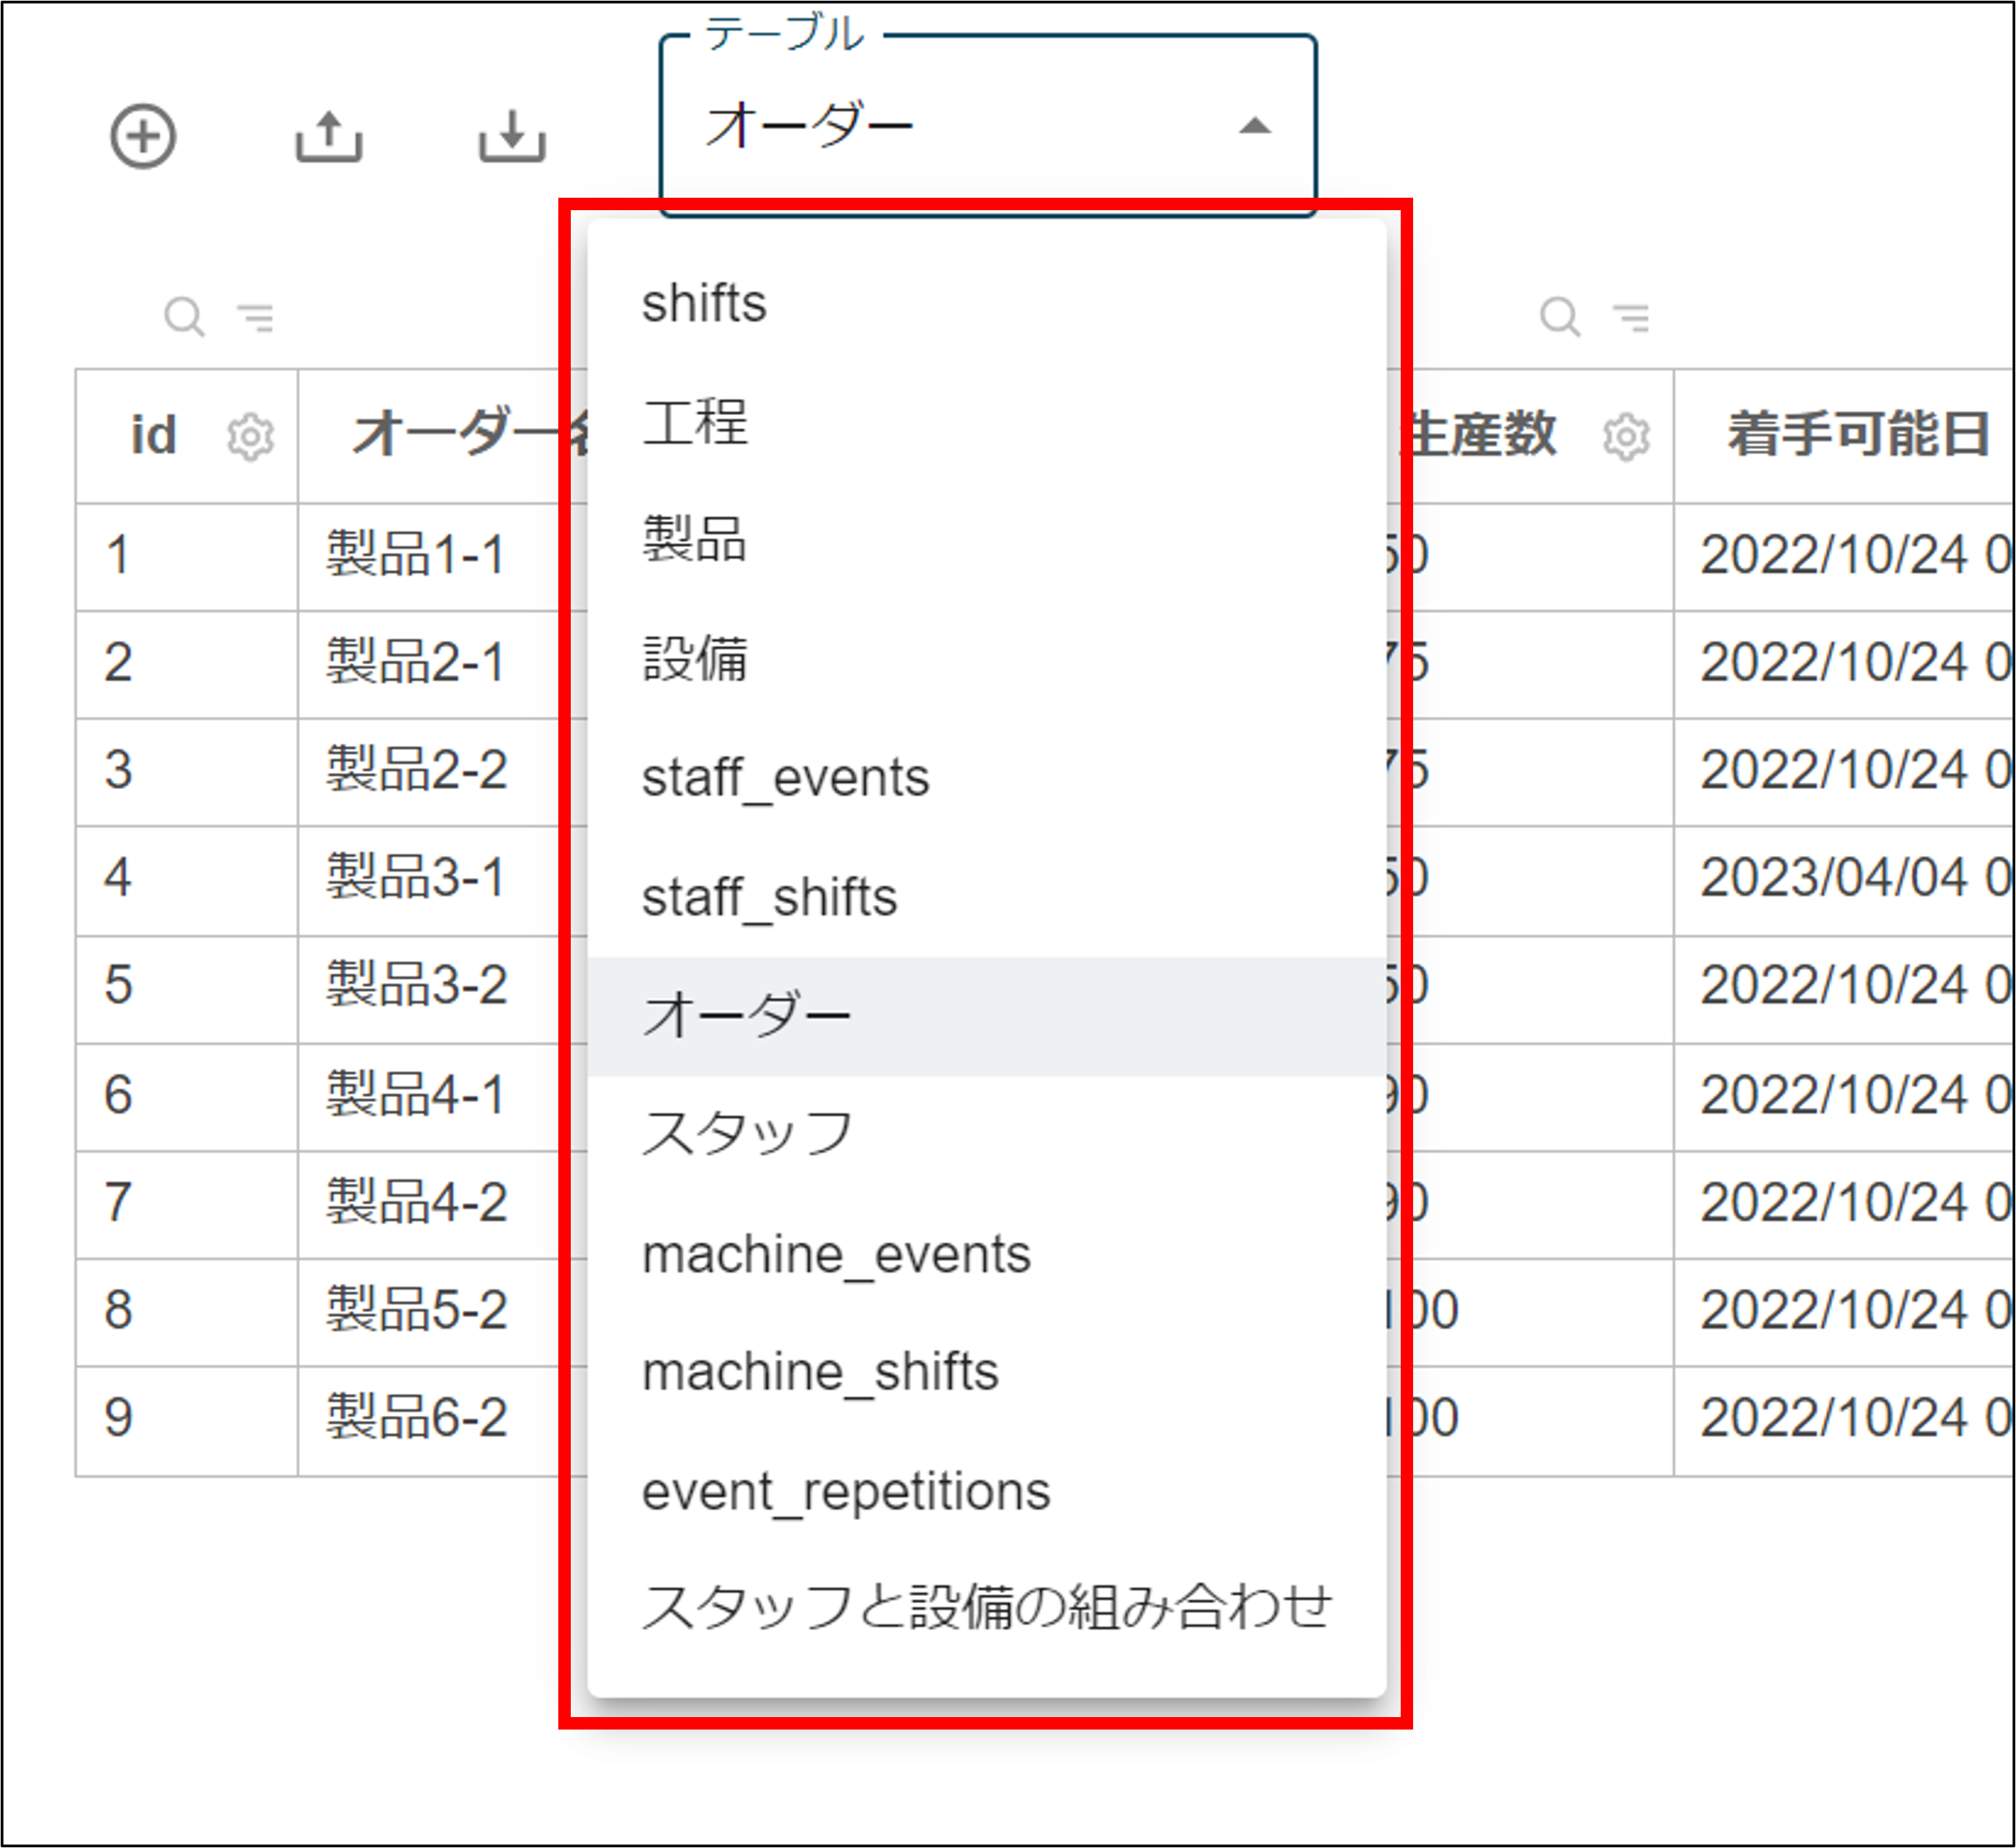Image resolution: width=2016 pixels, height=1848 pixels.
Task: Click cell 製品2-2
Action: point(417,771)
